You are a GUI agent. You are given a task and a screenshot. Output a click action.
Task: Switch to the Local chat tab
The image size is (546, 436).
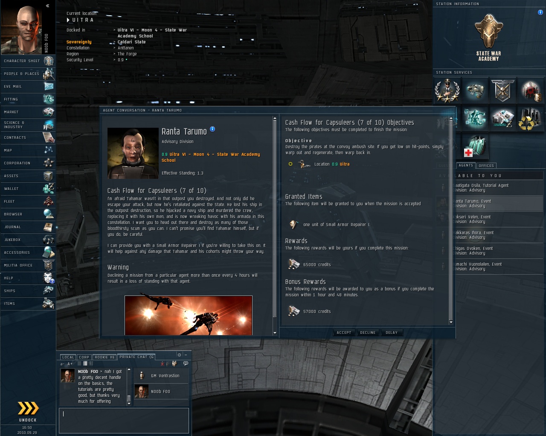pos(68,357)
